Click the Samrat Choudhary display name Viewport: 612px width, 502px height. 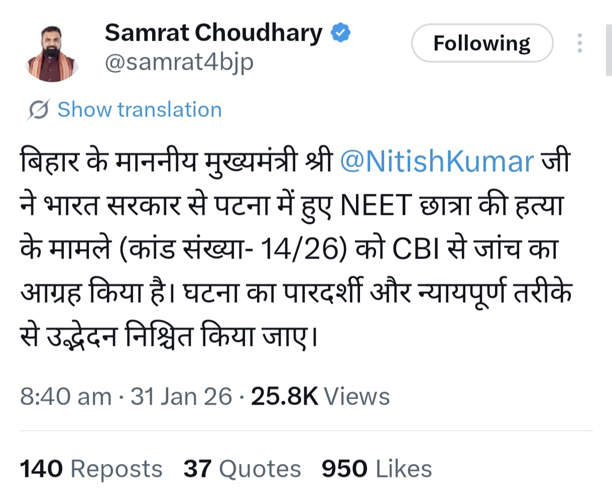[213, 33]
